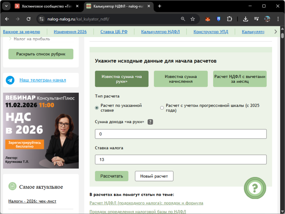
Task: Click the Новый расчет button
Action: coord(154,176)
